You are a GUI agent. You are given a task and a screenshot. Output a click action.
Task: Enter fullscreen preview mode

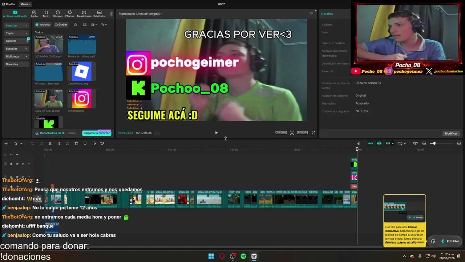[314, 133]
